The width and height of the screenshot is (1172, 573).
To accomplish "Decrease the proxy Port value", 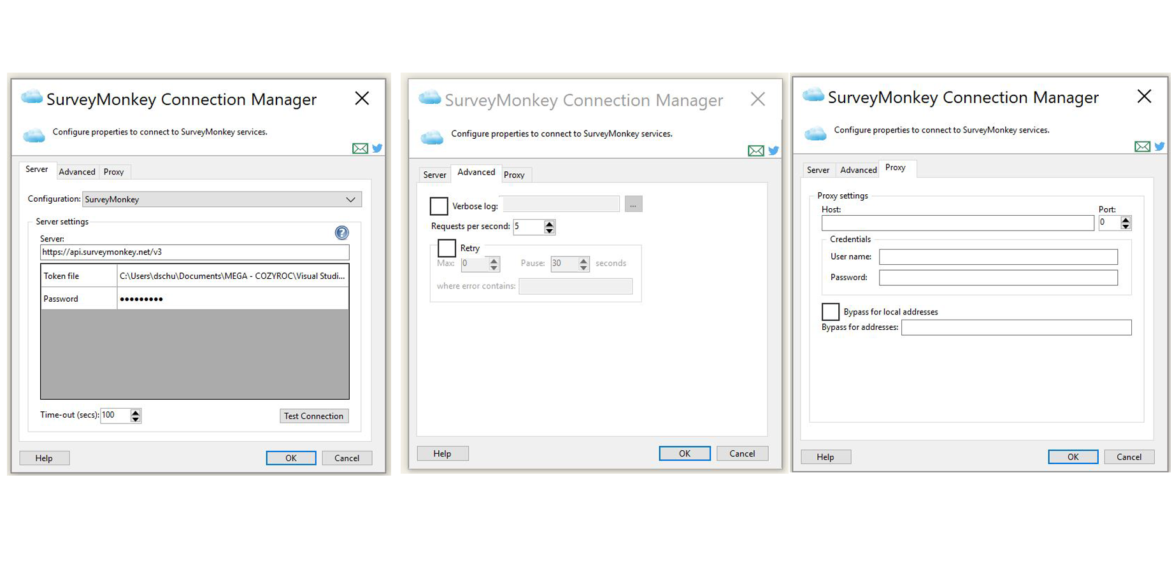I will 1126,227.
